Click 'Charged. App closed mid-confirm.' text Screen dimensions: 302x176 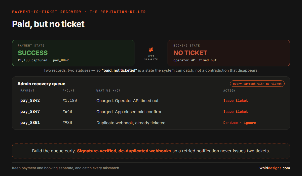(x=129, y=112)
